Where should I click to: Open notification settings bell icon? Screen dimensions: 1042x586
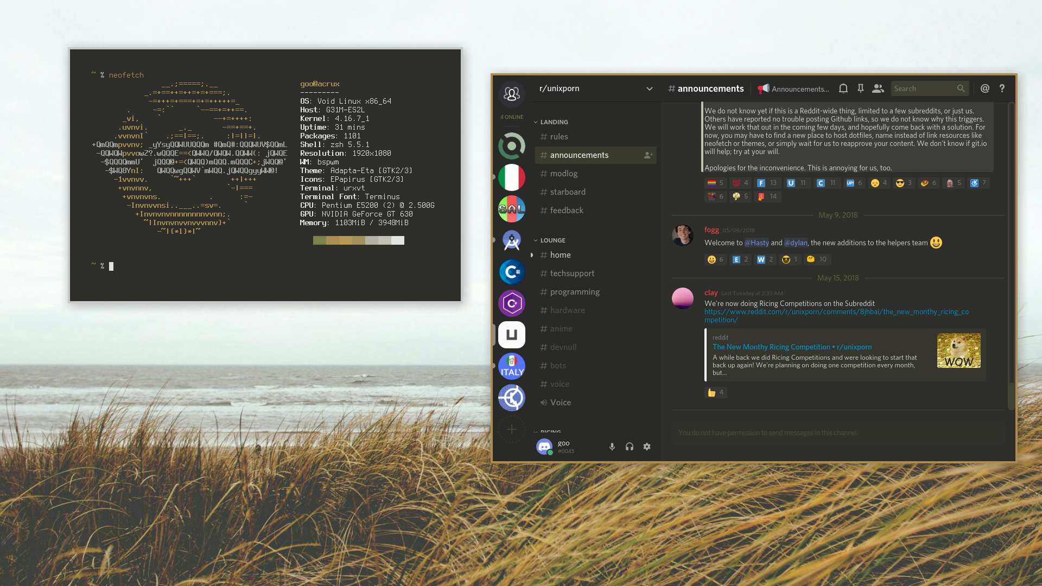click(x=843, y=88)
